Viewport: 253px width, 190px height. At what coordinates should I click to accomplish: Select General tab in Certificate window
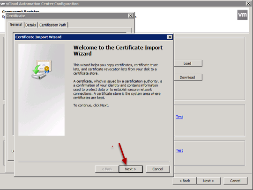tap(15, 24)
